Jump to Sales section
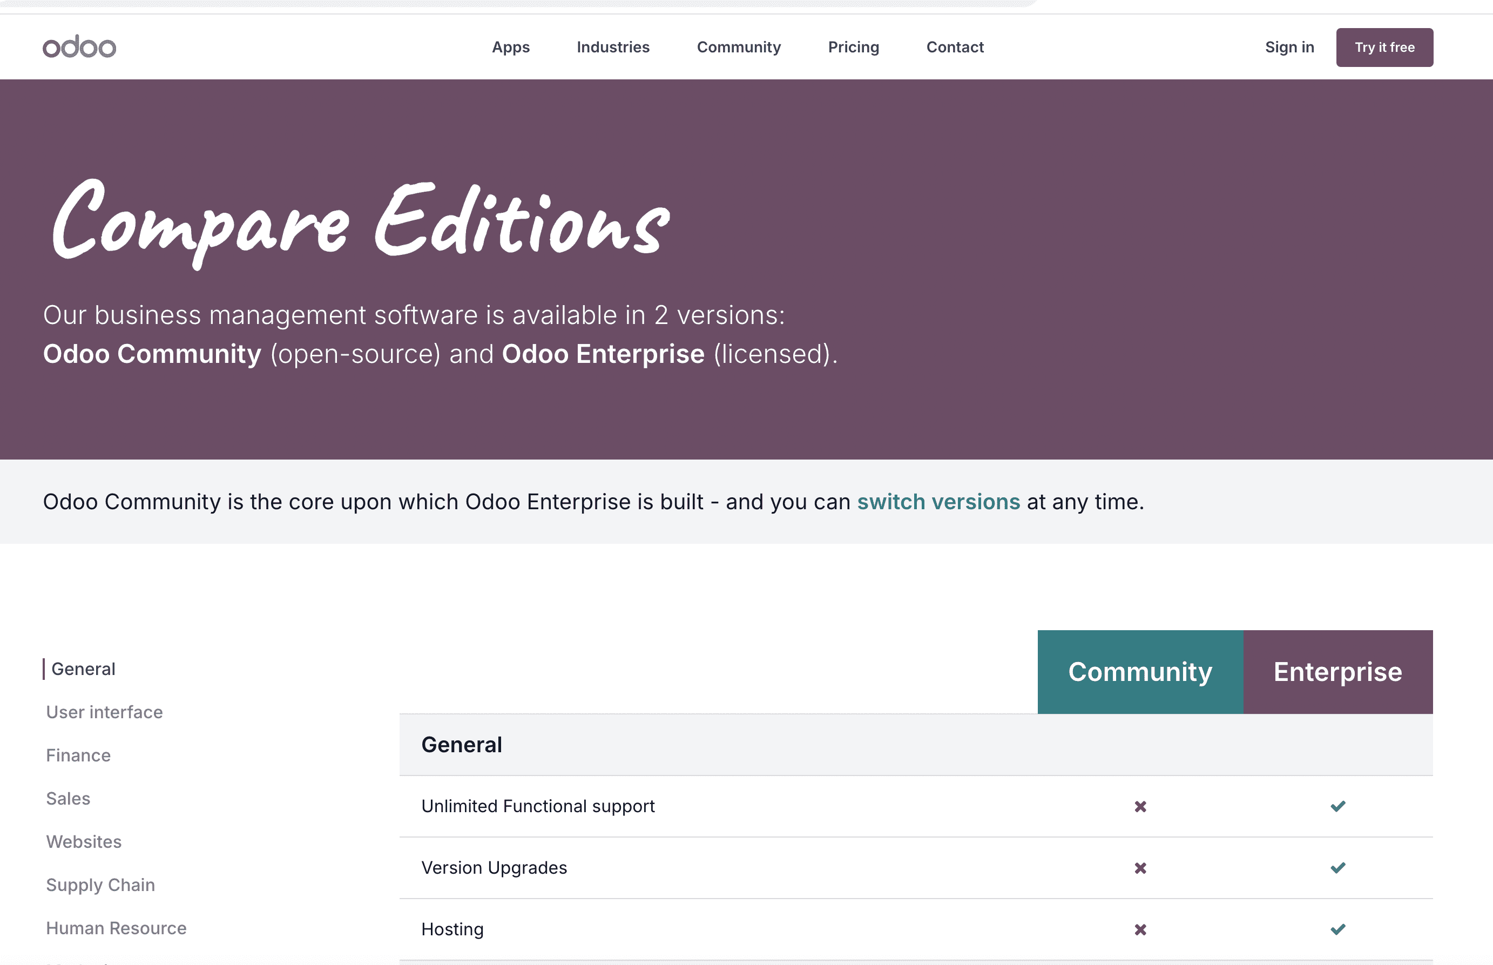1493x965 pixels. point(68,799)
